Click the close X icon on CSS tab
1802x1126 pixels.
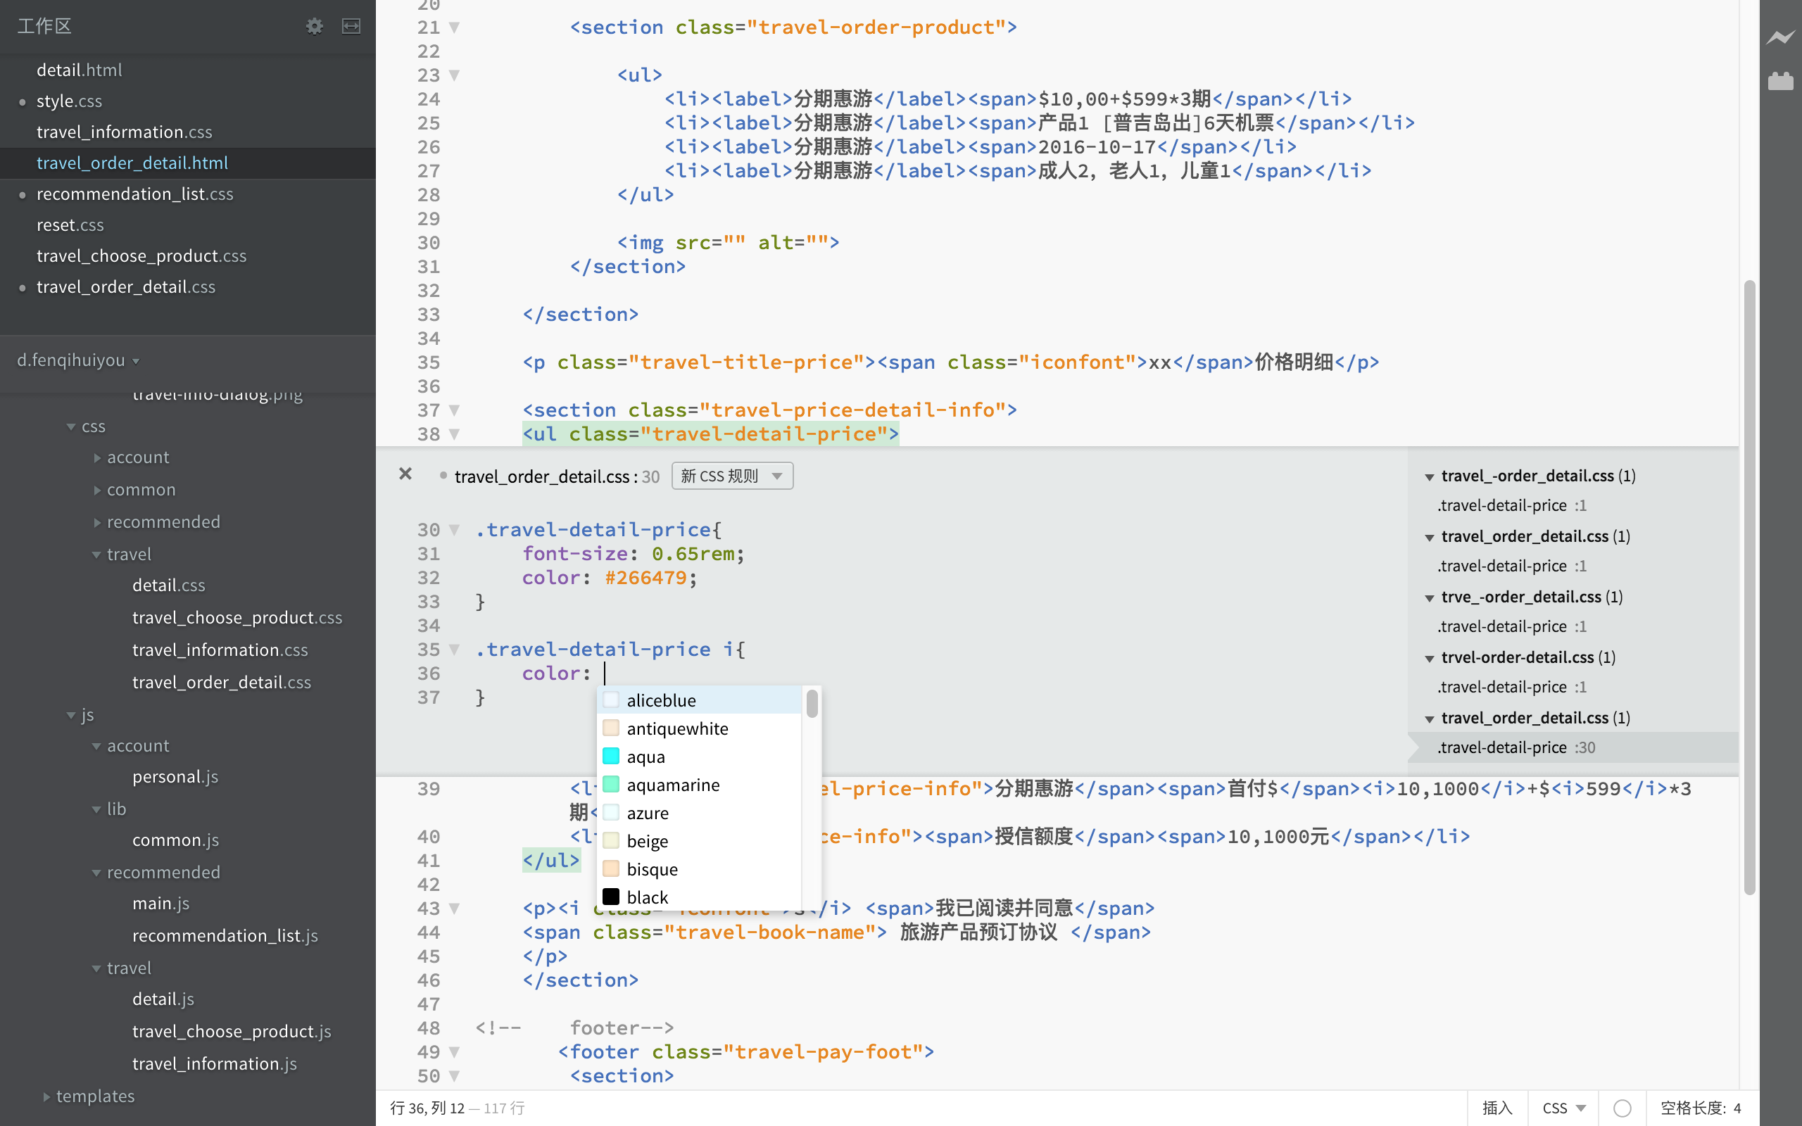coord(403,474)
